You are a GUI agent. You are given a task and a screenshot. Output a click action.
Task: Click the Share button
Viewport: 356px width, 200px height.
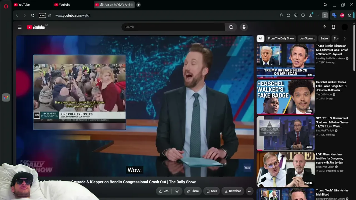click(x=193, y=191)
